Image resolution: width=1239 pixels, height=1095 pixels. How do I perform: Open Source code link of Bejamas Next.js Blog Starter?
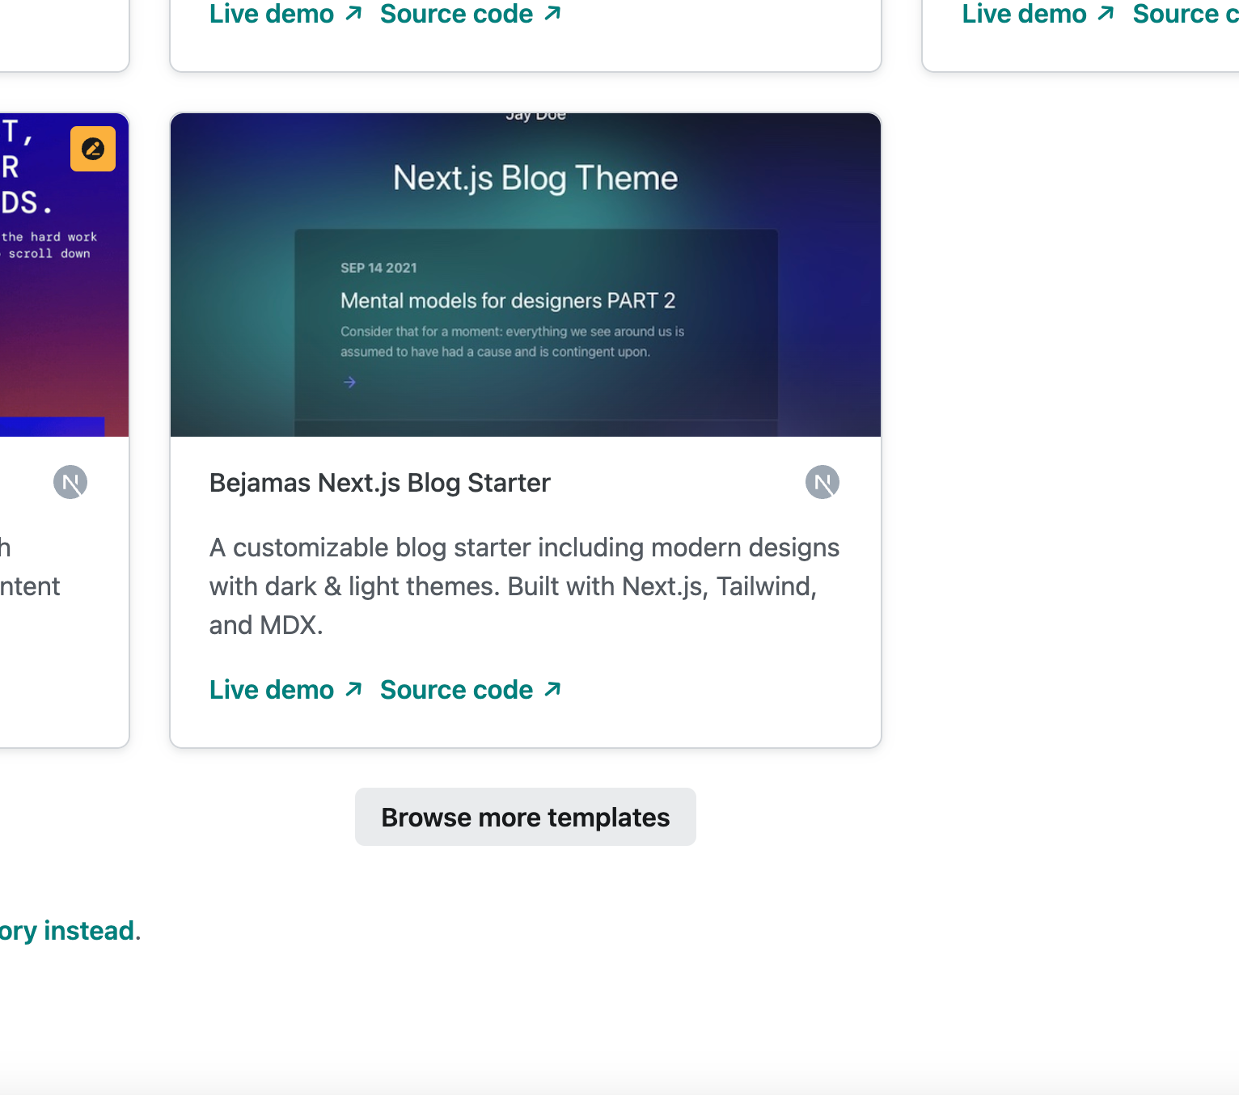coord(471,690)
